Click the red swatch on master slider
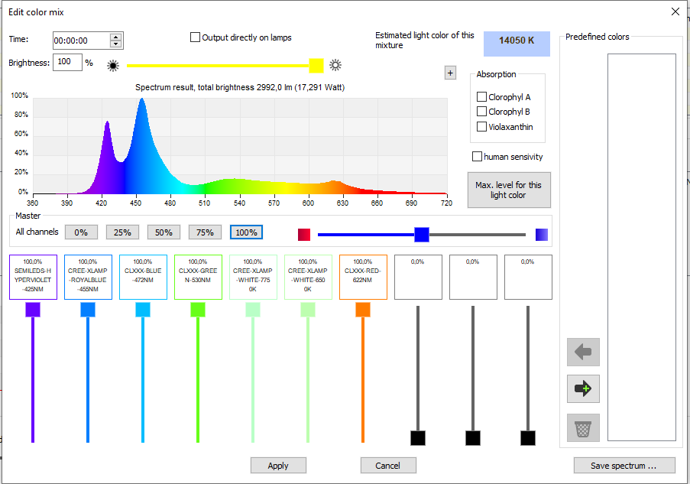Image resolution: width=690 pixels, height=484 pixels. click(304, 235)
